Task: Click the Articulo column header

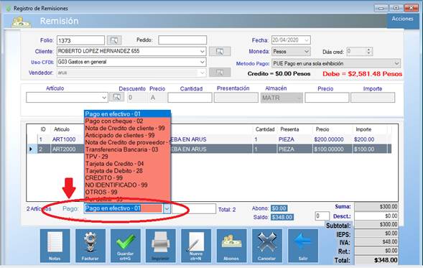Action: (x=62, y=129)
